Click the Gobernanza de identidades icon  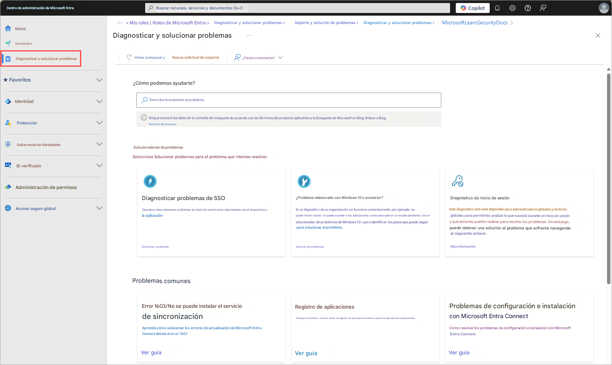pos(8,144)
